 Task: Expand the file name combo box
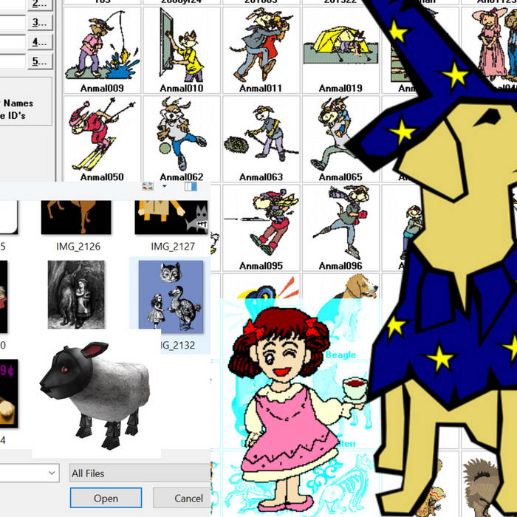(52, 473)
